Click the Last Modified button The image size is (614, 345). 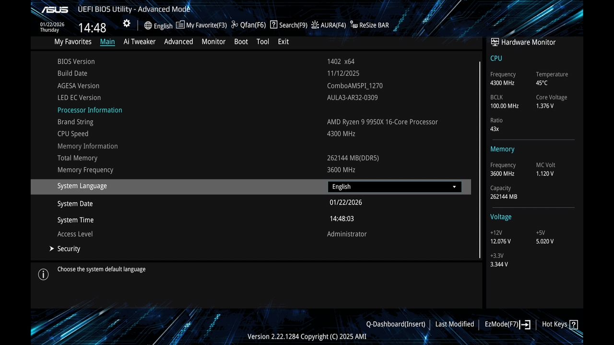[454, 324]
